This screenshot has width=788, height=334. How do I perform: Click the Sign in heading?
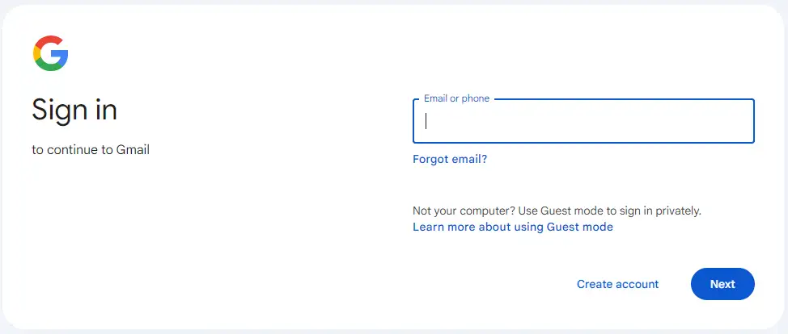(74, 111)
